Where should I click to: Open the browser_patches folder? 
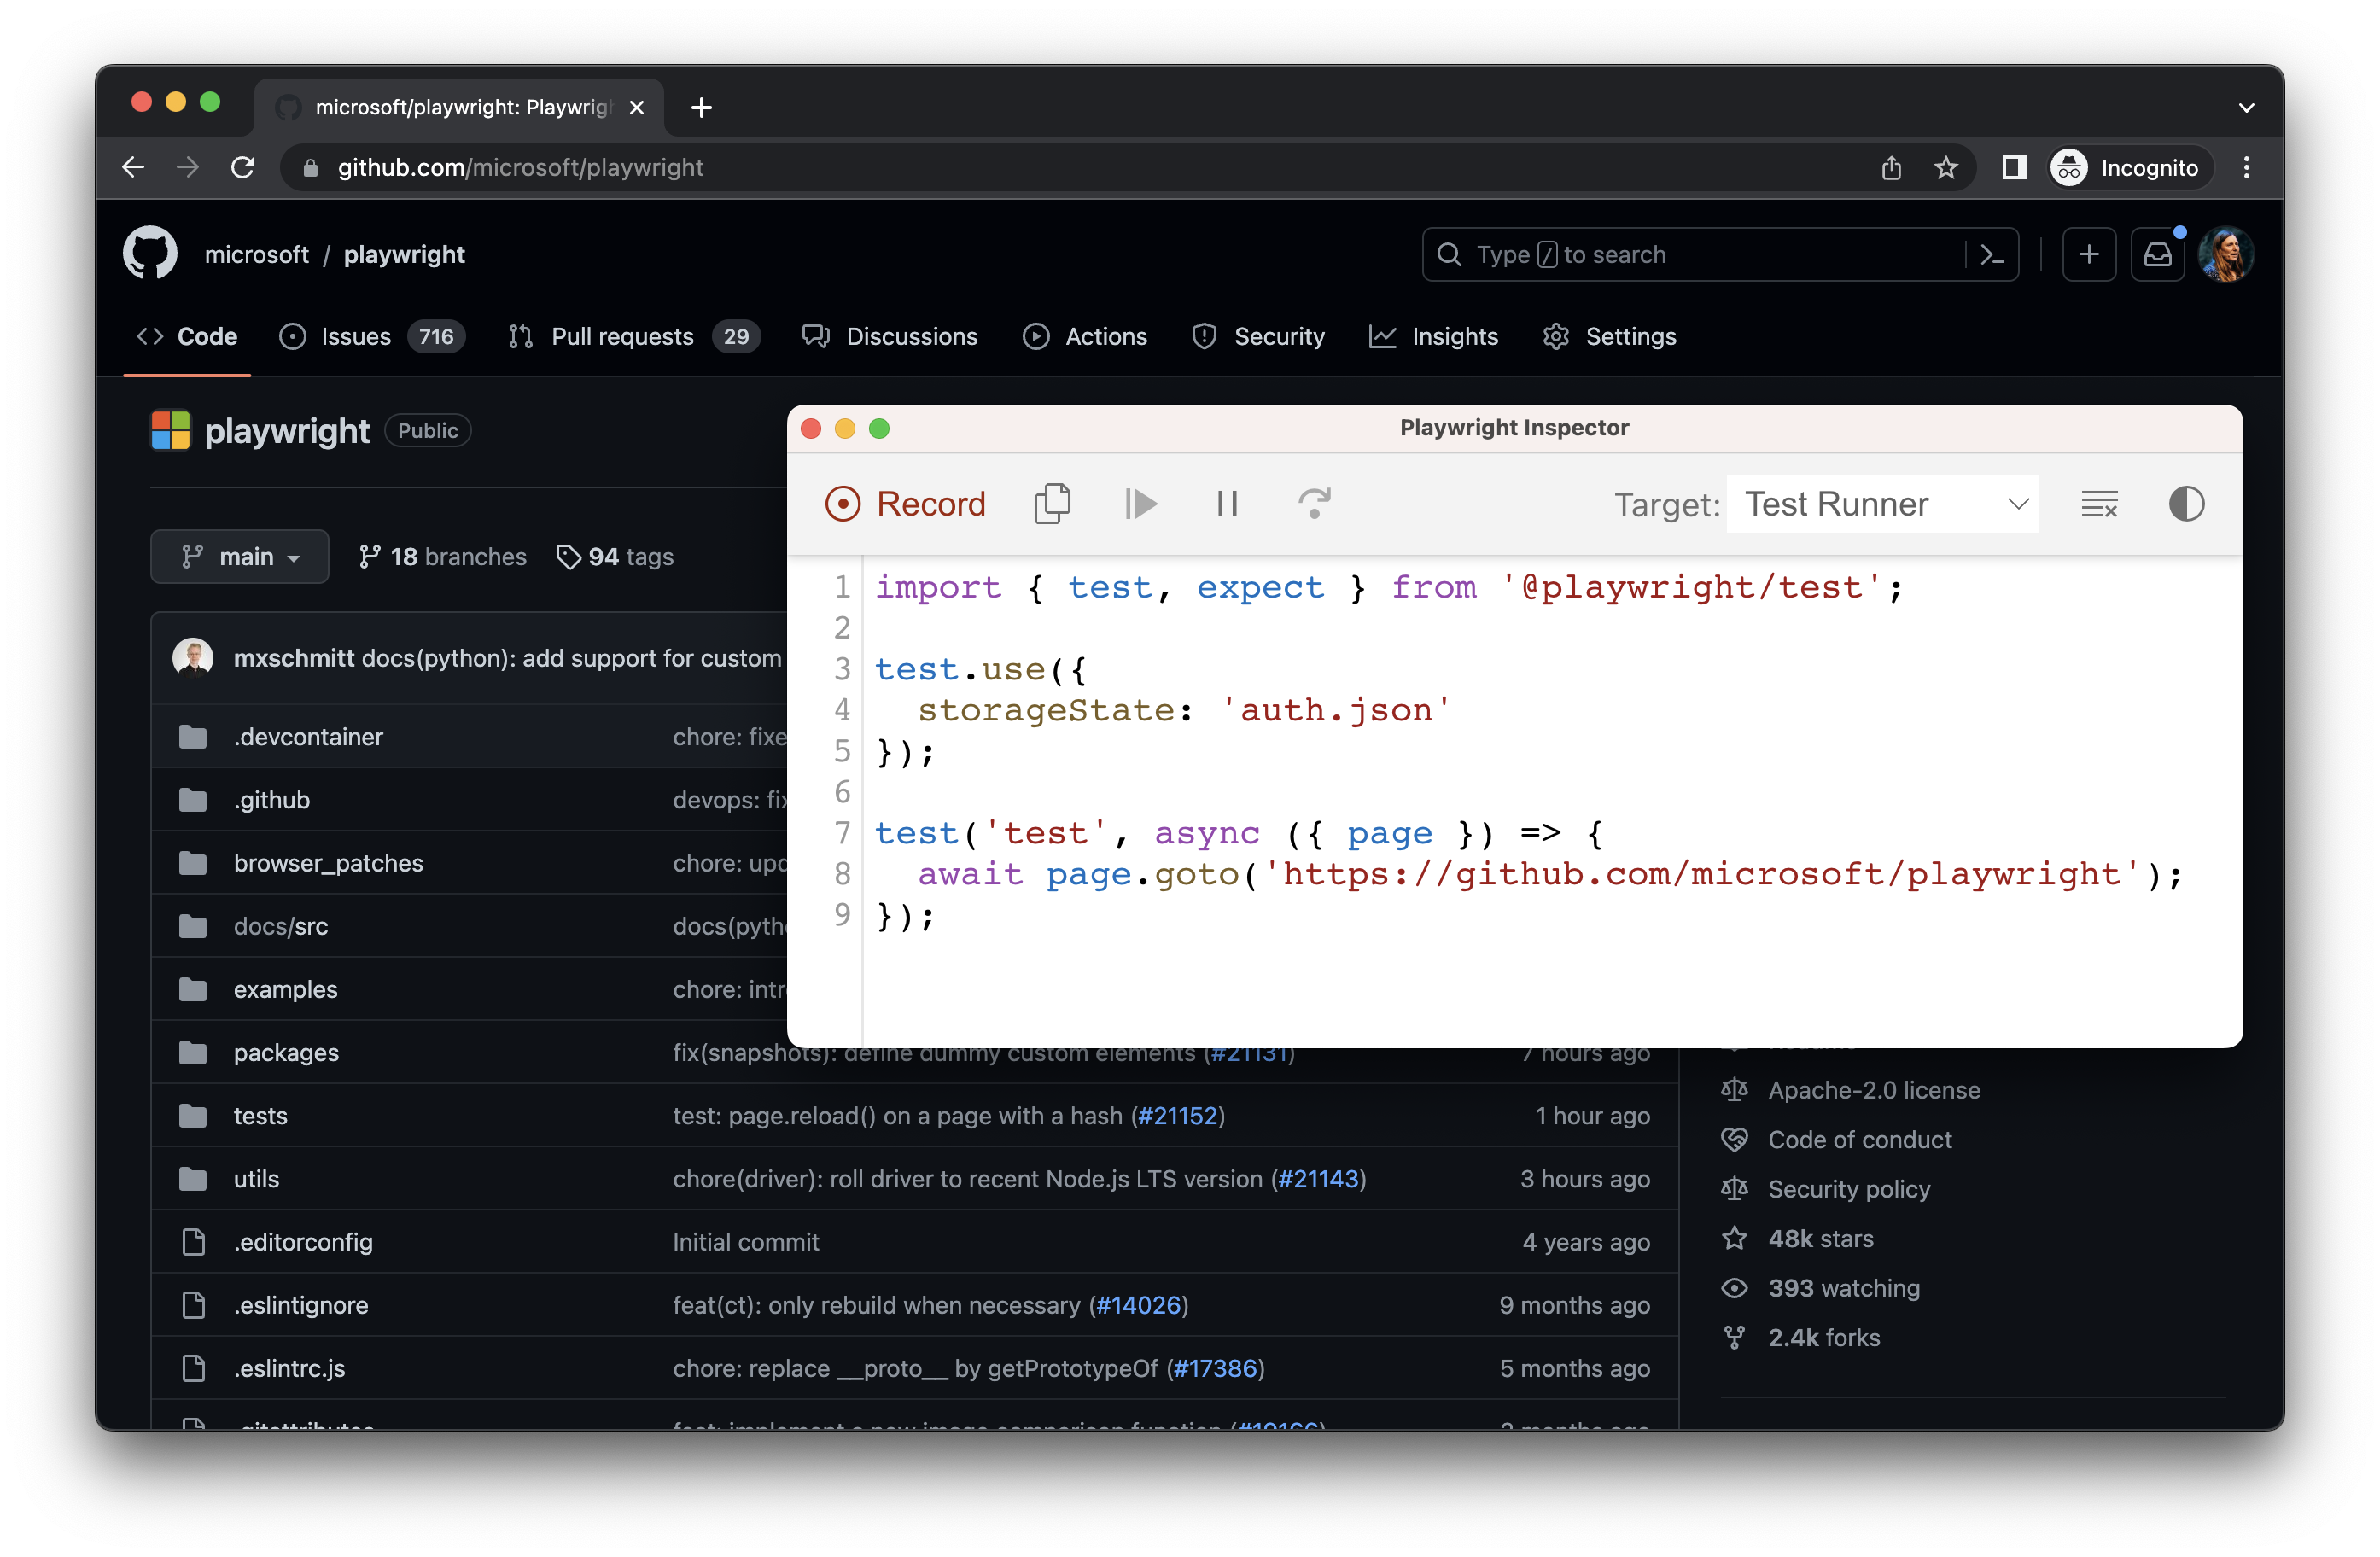pyautogui.click(x=328, y=864)
